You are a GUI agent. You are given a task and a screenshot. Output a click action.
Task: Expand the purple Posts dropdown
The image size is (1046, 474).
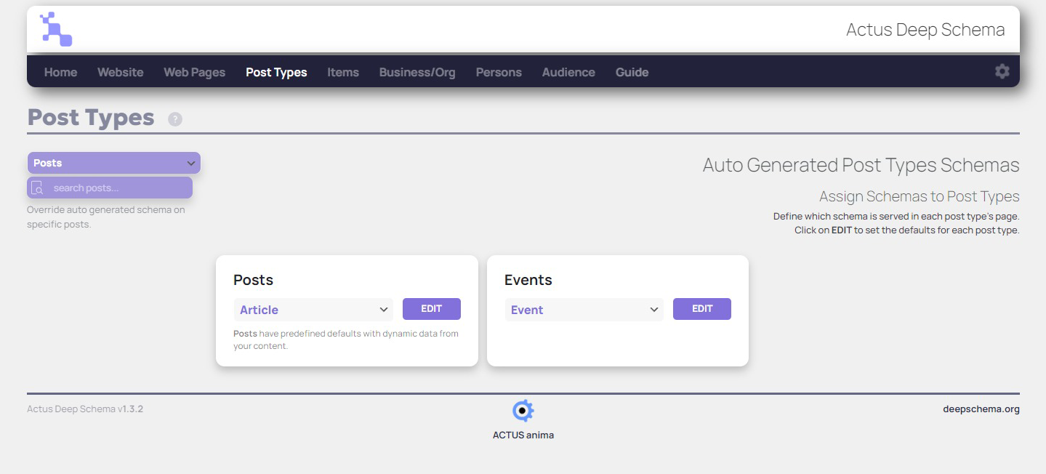pos(114,163)
